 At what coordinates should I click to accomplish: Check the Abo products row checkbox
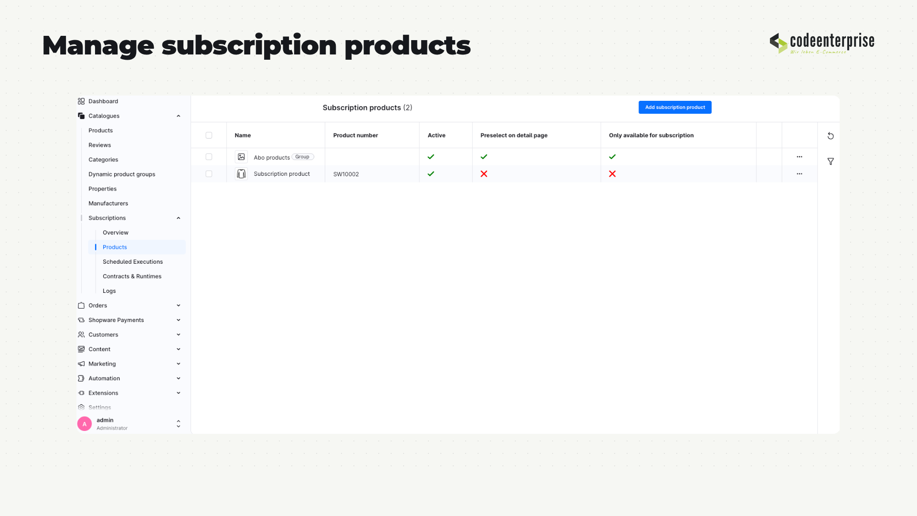pos(209,157)
